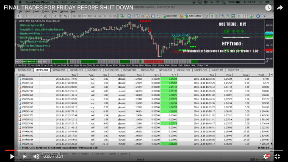288x162 pixels.
Task: Click the New Order button
Action: 170,16
